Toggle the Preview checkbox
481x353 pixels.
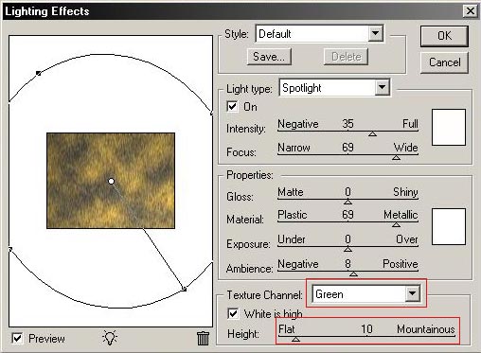(17, 339)
